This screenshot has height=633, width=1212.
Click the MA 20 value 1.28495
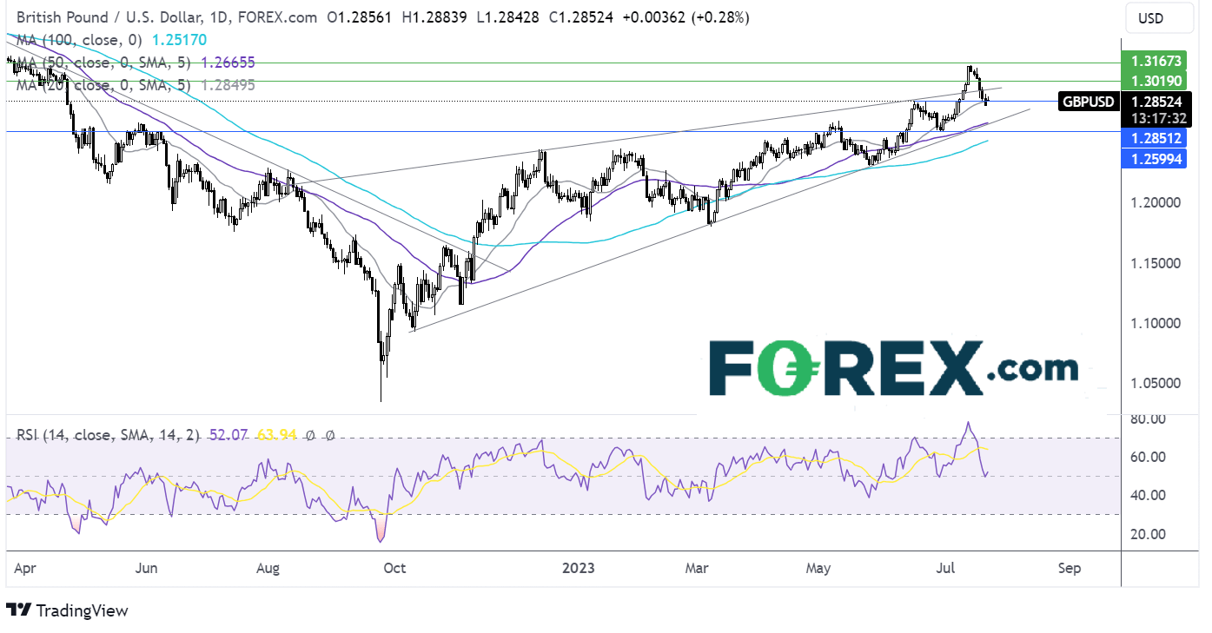click(228, 84)
